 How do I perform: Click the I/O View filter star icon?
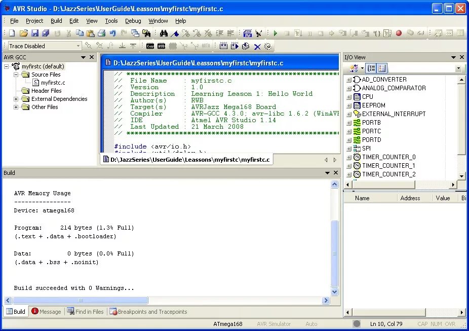pyautogui.click(x=354, y=68)
